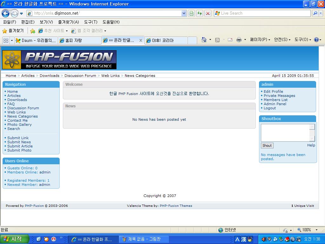Click the IME A language mode icon
The height and width of the screenshot is (244, 325).
(x=237, y=240)
